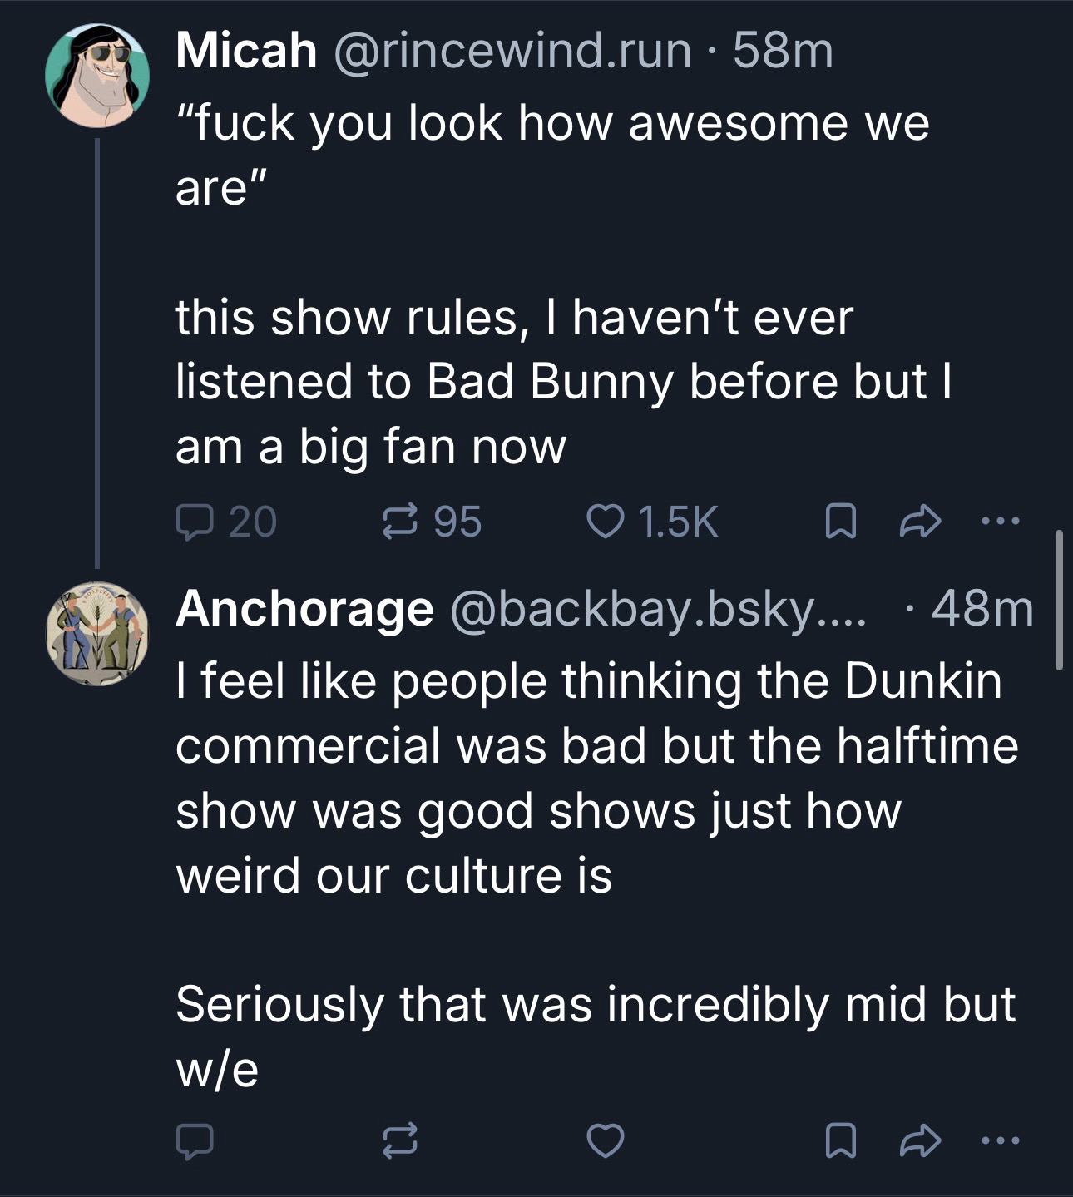Like Micah's post with 1.5K likes

pyautogui.click(x=605, y=522)
